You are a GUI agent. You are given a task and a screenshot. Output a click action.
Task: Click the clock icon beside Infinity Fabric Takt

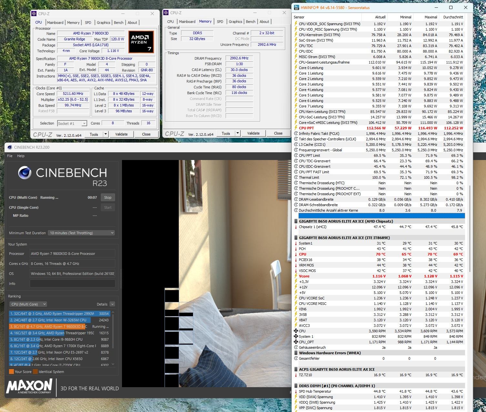coord(296,134)
